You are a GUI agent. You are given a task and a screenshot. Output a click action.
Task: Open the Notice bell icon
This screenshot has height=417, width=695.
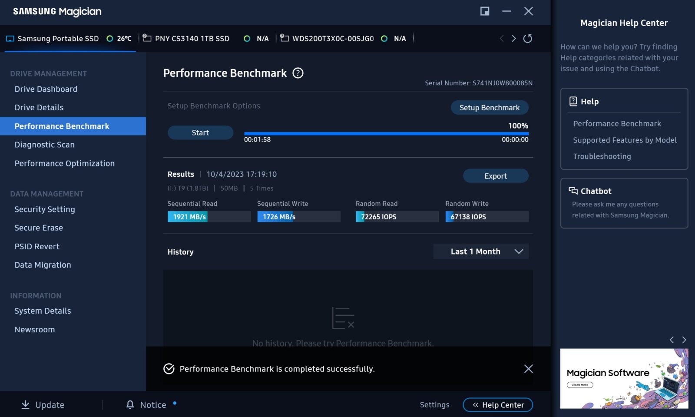[x=130, y=405]
